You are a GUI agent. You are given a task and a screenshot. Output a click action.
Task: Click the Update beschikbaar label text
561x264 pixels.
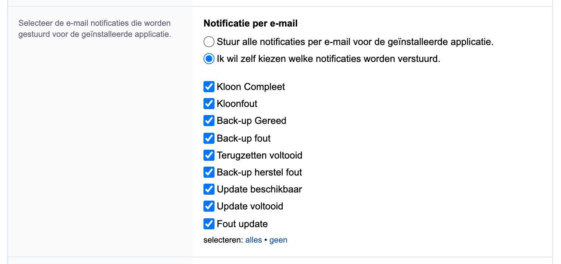(x=259, y=189)
